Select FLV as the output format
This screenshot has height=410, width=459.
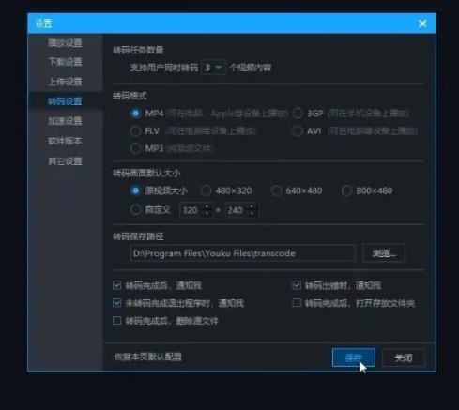click(135, 130)
